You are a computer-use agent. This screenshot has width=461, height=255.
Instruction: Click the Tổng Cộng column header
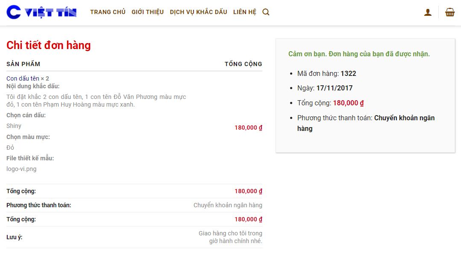244,64
